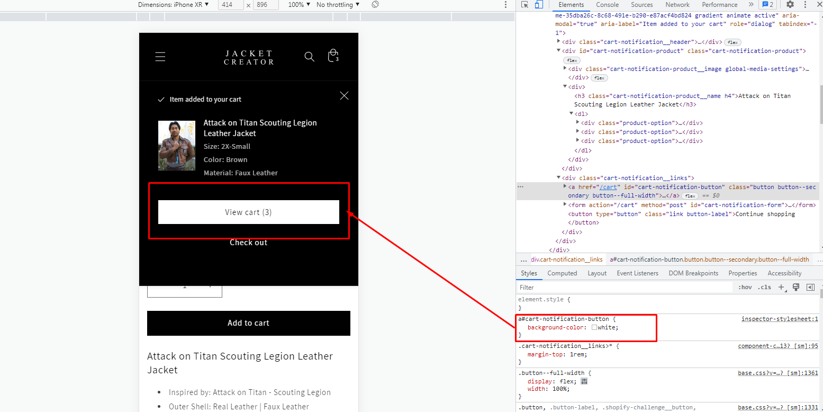The image size is (823, 412).
Task: Open the Accessibility tab
Action: click(x=784, y=273)
